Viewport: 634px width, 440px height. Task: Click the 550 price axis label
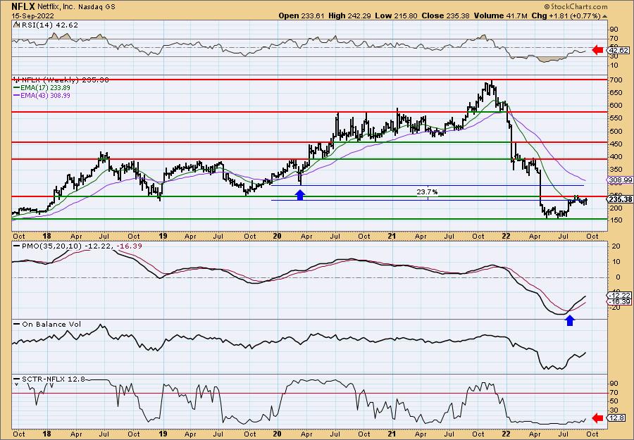[x=616, y=118]
